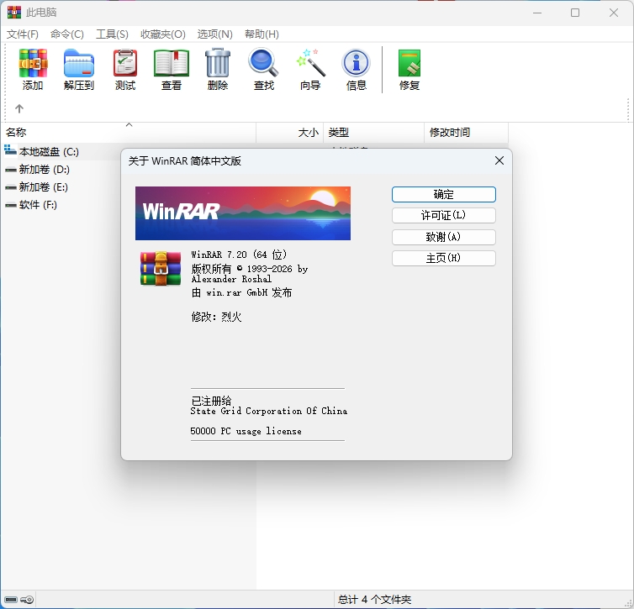Sort by 类型 column header

pyautogui.click(x=373, y=133)
